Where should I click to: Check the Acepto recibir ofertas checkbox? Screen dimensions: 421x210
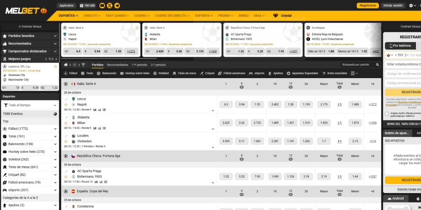387,113
